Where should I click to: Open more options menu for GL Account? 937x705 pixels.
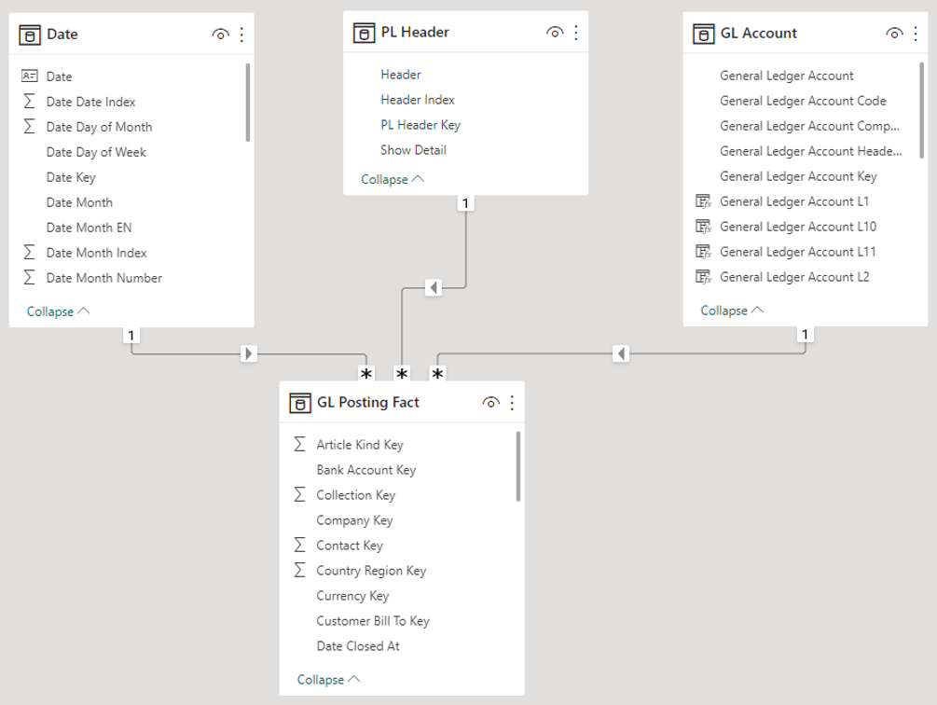pyautogui.click(x=916, y=34)
